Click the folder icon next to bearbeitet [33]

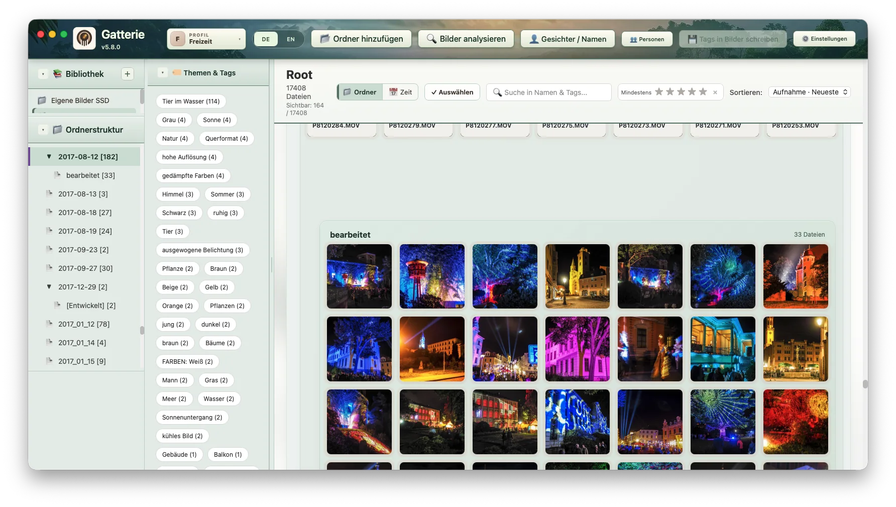tap(58, 175)
